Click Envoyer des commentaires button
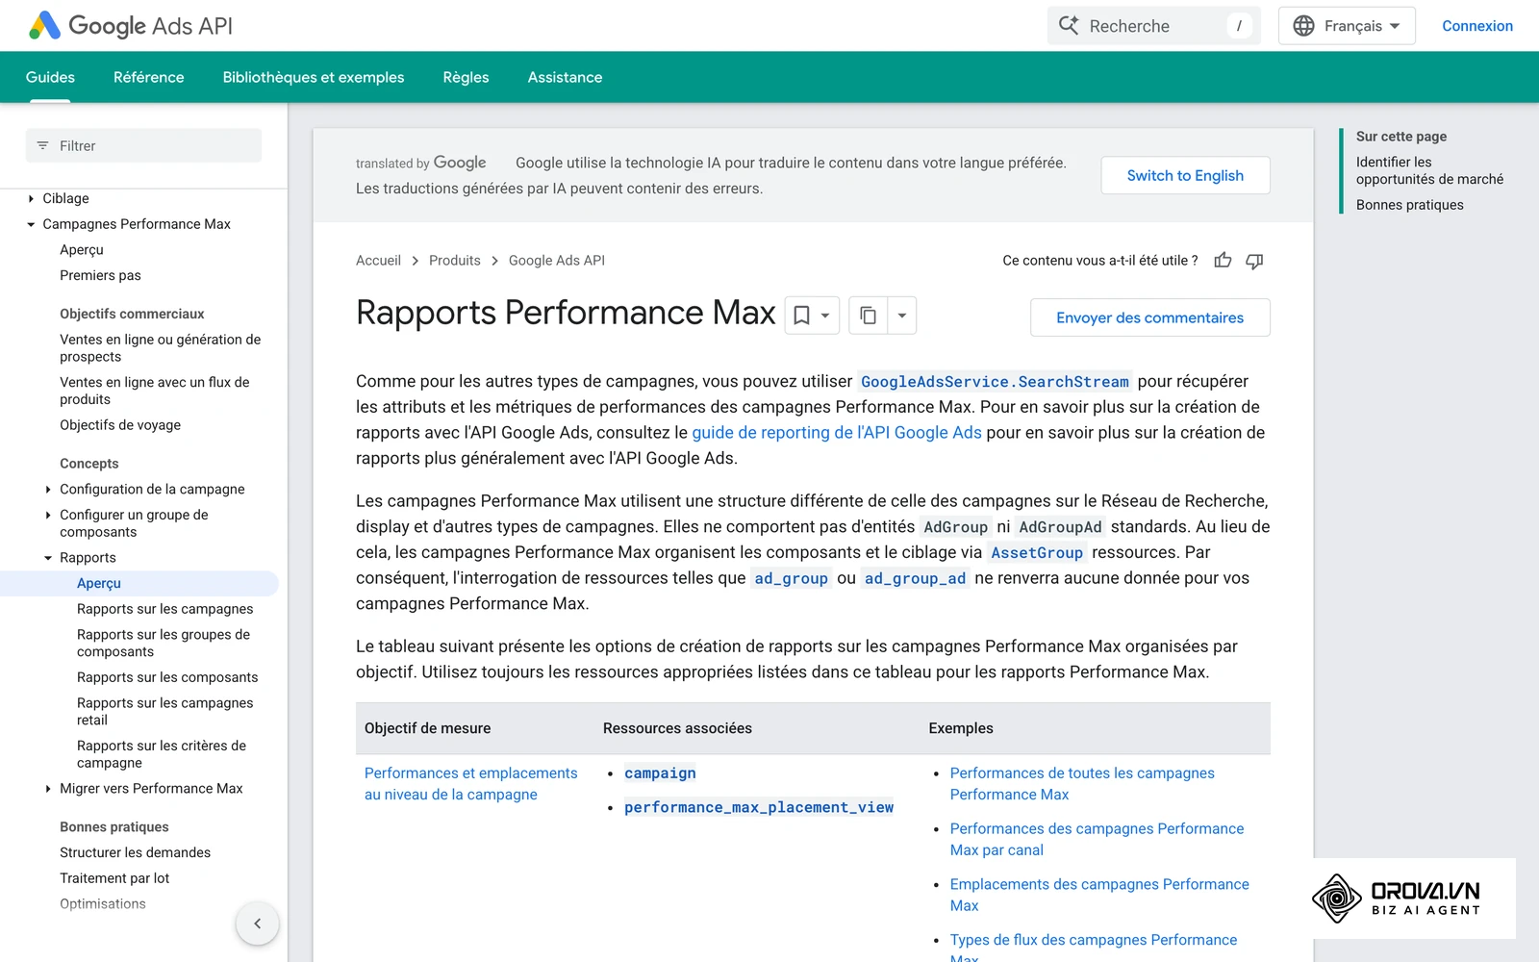The height and width of the screenshot is (962, 1539). pos(1149,317)
